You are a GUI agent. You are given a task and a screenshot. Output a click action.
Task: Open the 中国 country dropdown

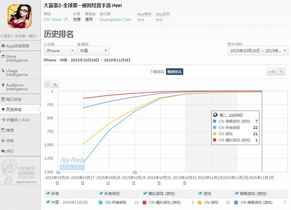pyautogui.click(x=93, y=50)
